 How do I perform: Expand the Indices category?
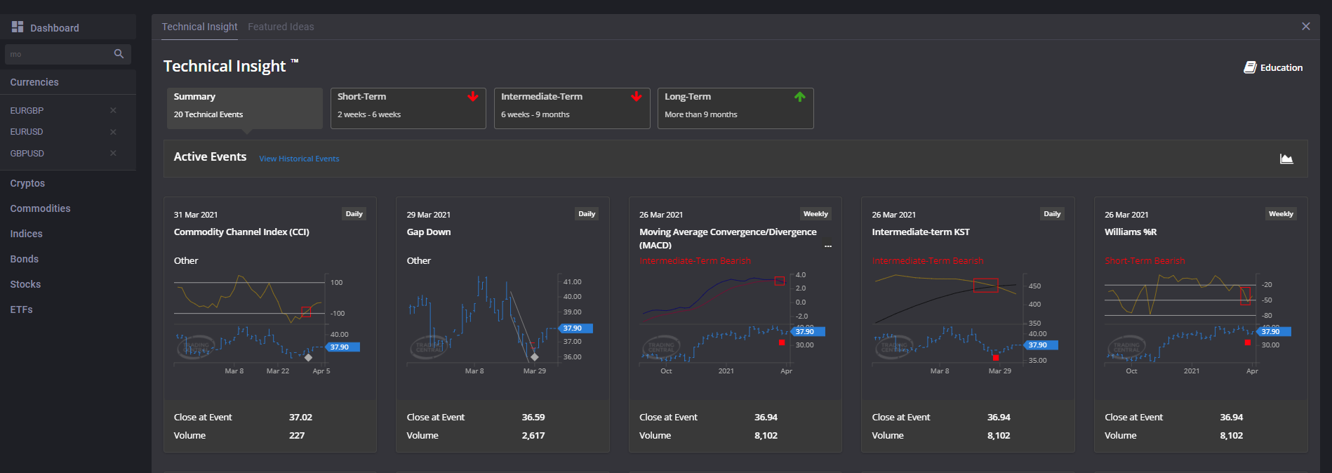(x=26, y=234)
